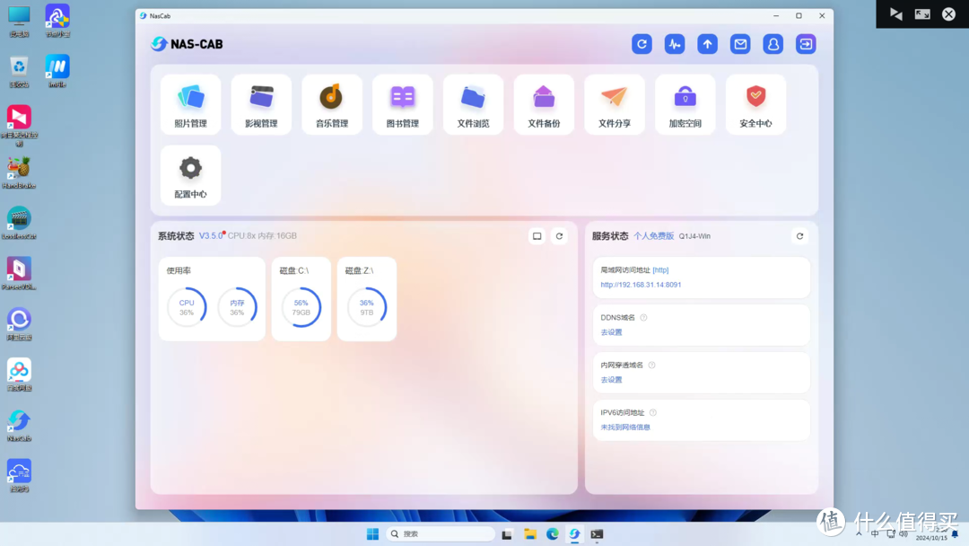Click the Q1J4-Win device name text
Screen dimensions: 969x546
(694, 236)
